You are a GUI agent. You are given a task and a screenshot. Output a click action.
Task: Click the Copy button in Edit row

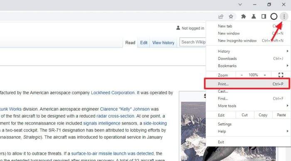point(263,115)
